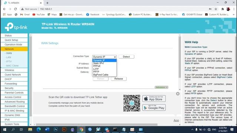Open the Operation Mode menu item

pos(14,45)
